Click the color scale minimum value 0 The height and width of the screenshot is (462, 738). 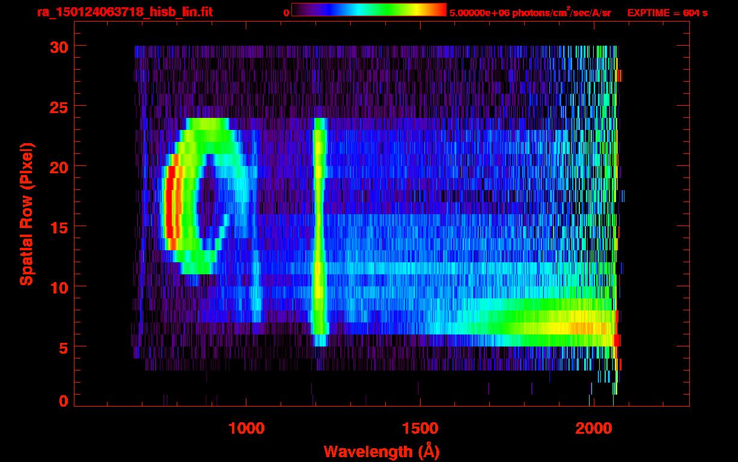[x=286, y=13]
